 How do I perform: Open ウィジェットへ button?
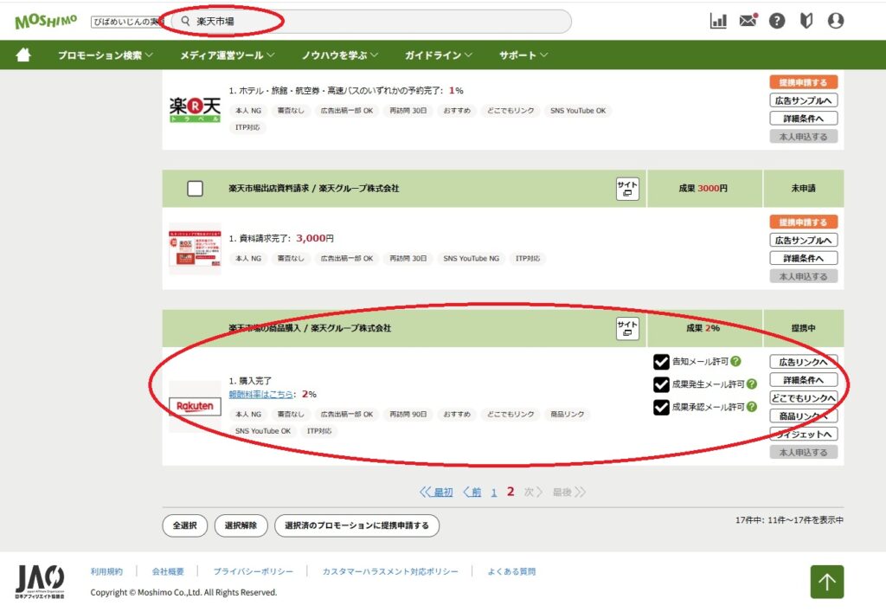pyautogui.click(x=804, y=434)
